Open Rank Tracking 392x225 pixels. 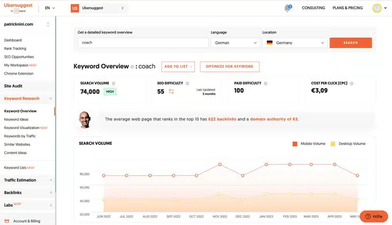coord(15,49)
